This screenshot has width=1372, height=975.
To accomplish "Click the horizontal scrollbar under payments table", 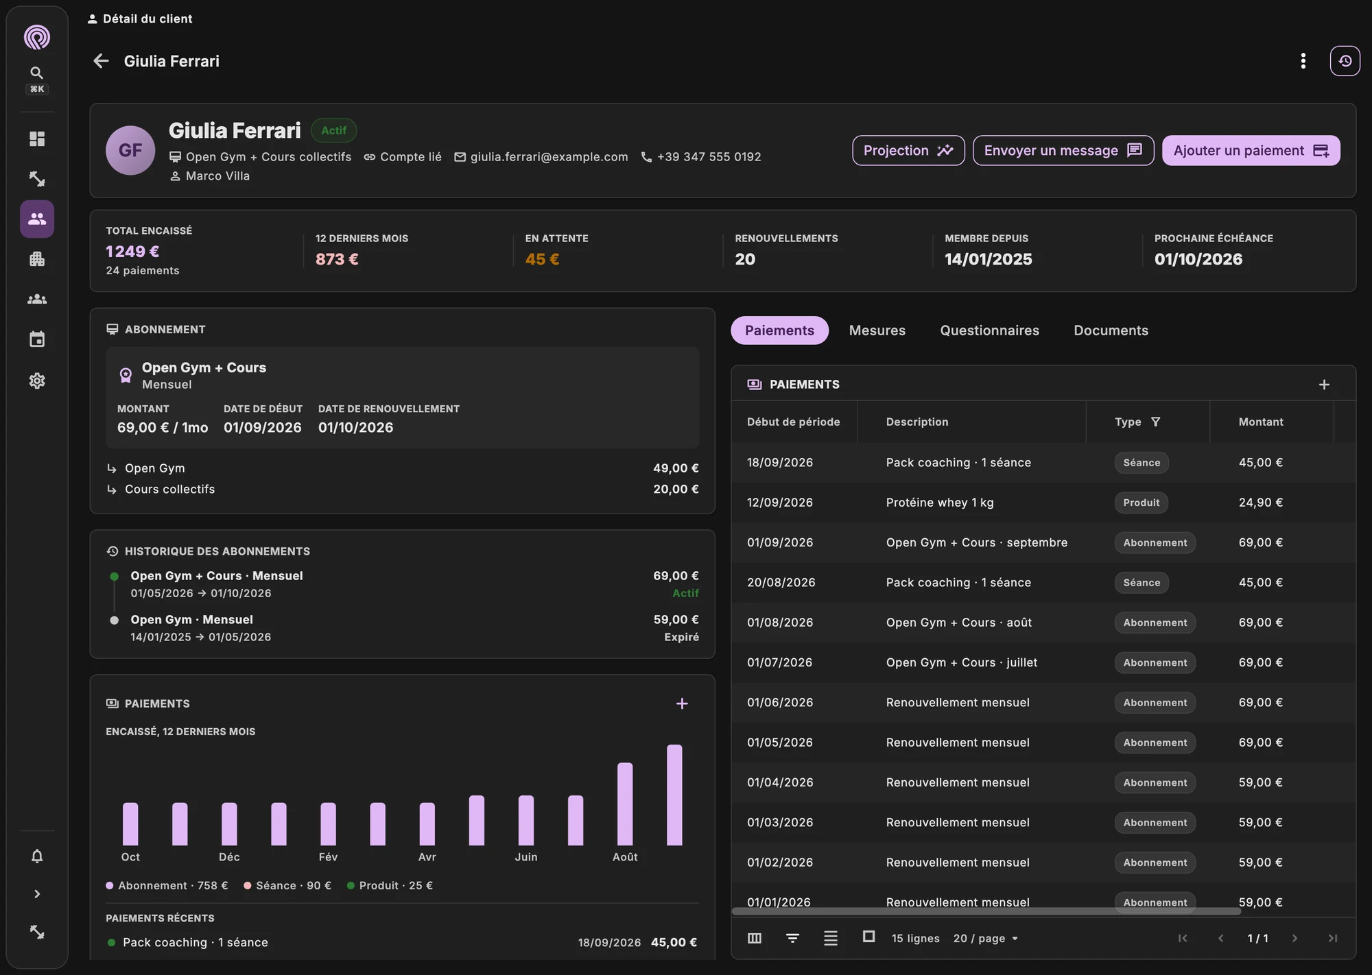I will coord(986,911).
